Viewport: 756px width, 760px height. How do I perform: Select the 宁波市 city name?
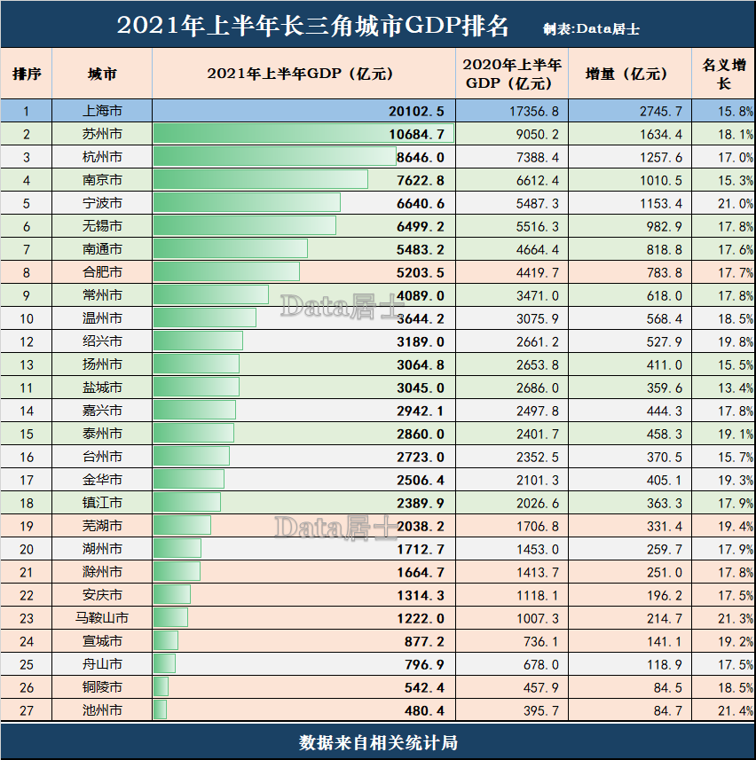(102, 203)
